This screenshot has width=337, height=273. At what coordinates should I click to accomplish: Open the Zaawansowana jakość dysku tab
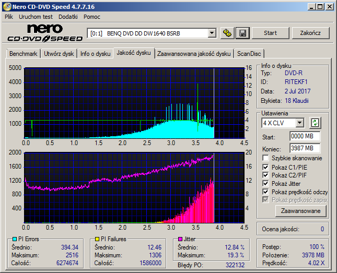(194, 54)
